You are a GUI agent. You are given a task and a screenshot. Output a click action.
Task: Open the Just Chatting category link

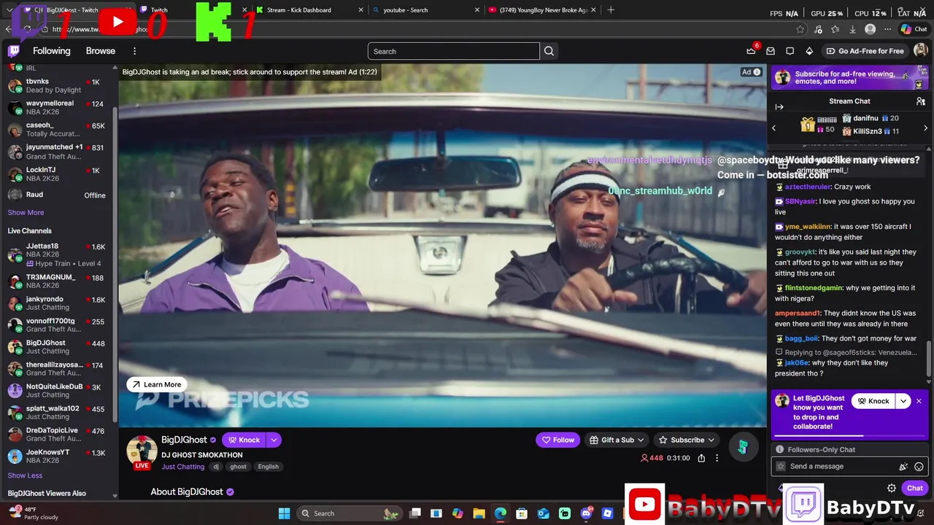[183, 467]
